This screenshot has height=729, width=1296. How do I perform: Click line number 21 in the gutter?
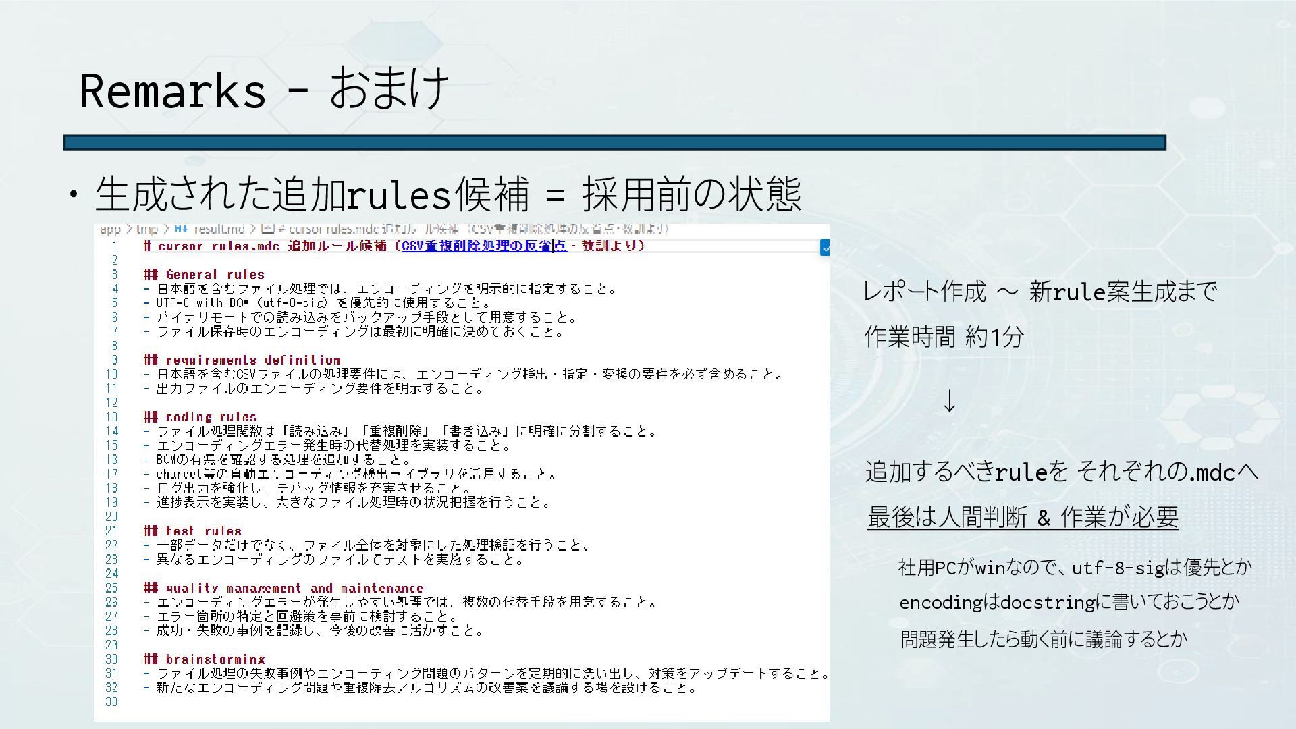pyautogui.click(x=111, y=531)
